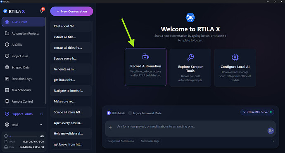
Task: Send the message with the arrow icon
Action: (271, 130)
